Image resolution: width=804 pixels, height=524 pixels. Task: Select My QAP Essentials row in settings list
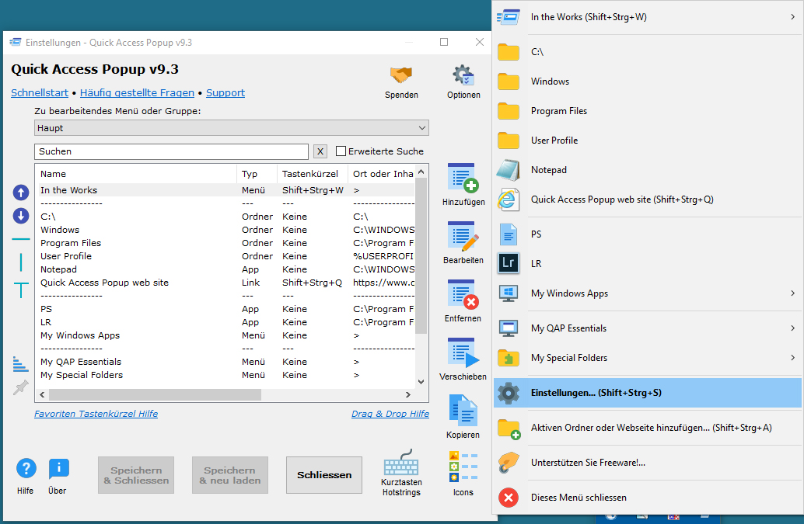[x=226, y=362]
